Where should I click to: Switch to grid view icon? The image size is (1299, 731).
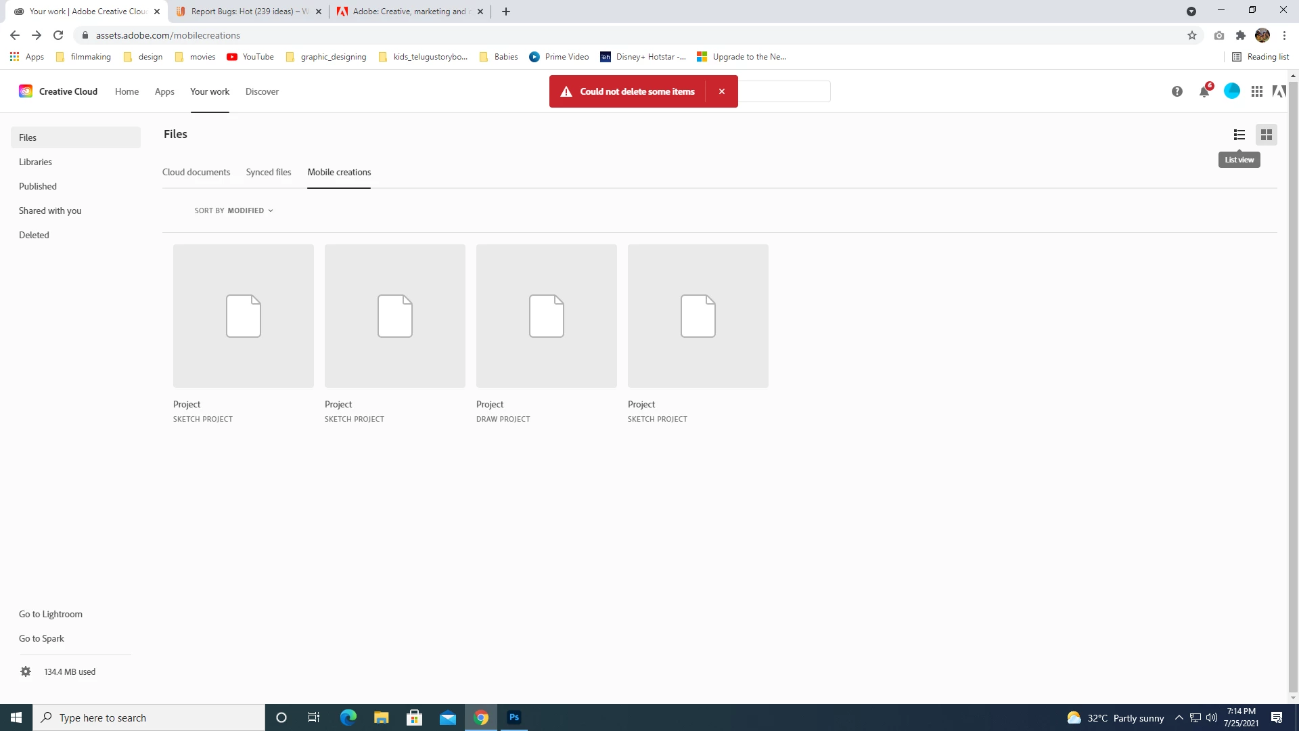pyautogui.click(x=1266, y=135)
